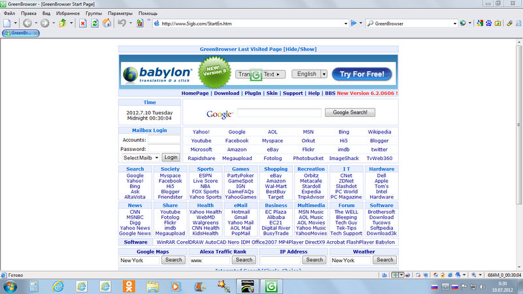Open Windows Explorer folder taskbar icon

[x=153, y=286]
